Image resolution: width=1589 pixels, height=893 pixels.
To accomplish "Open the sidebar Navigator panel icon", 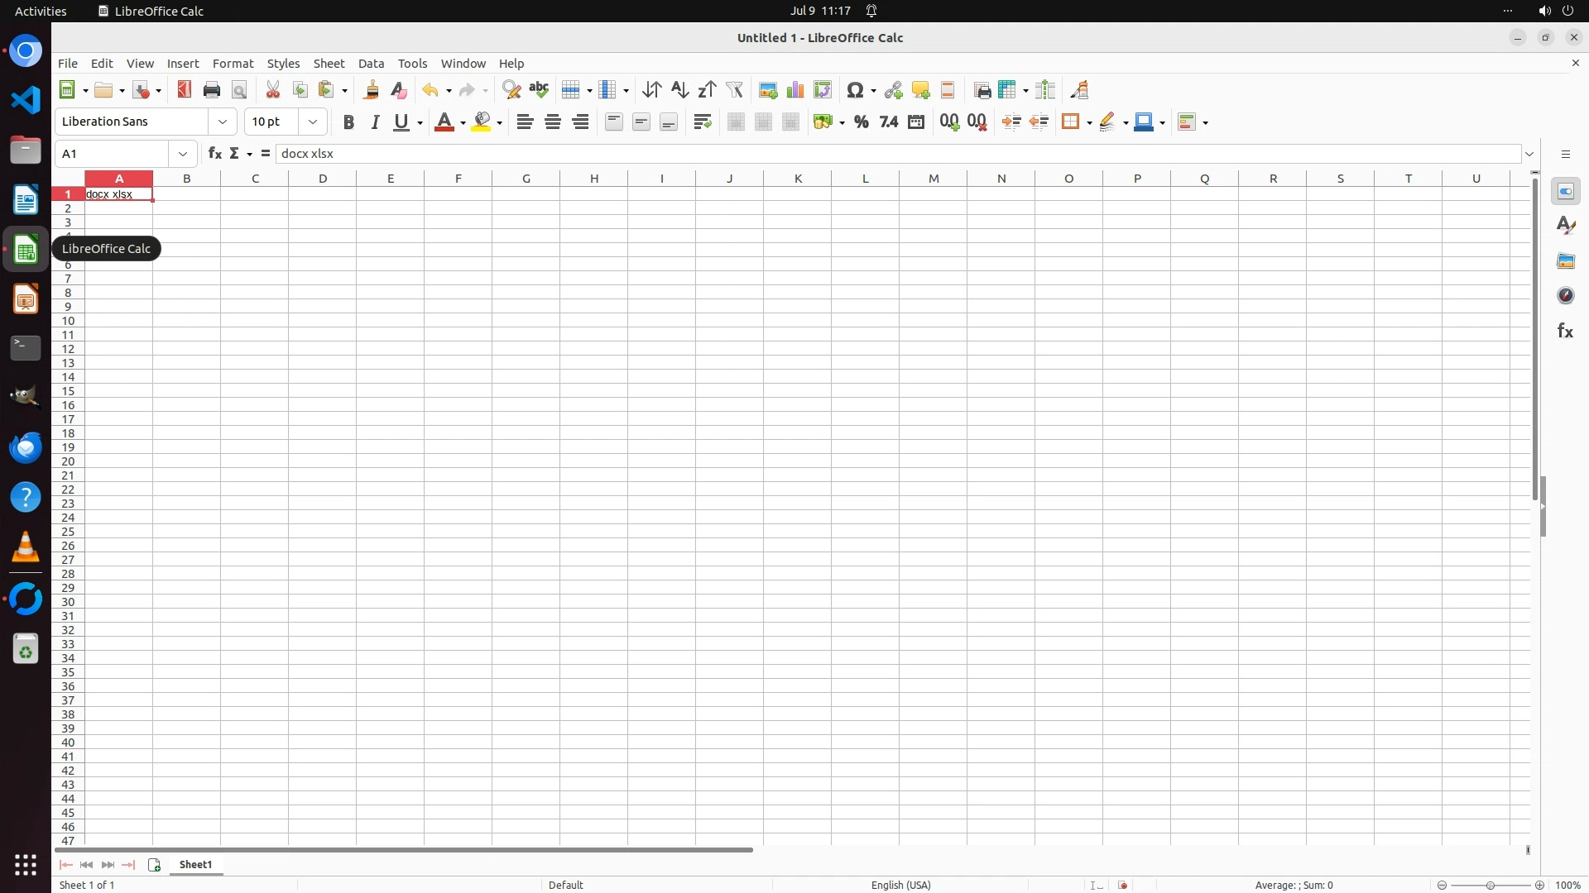I will click(x=1565, y=296).
